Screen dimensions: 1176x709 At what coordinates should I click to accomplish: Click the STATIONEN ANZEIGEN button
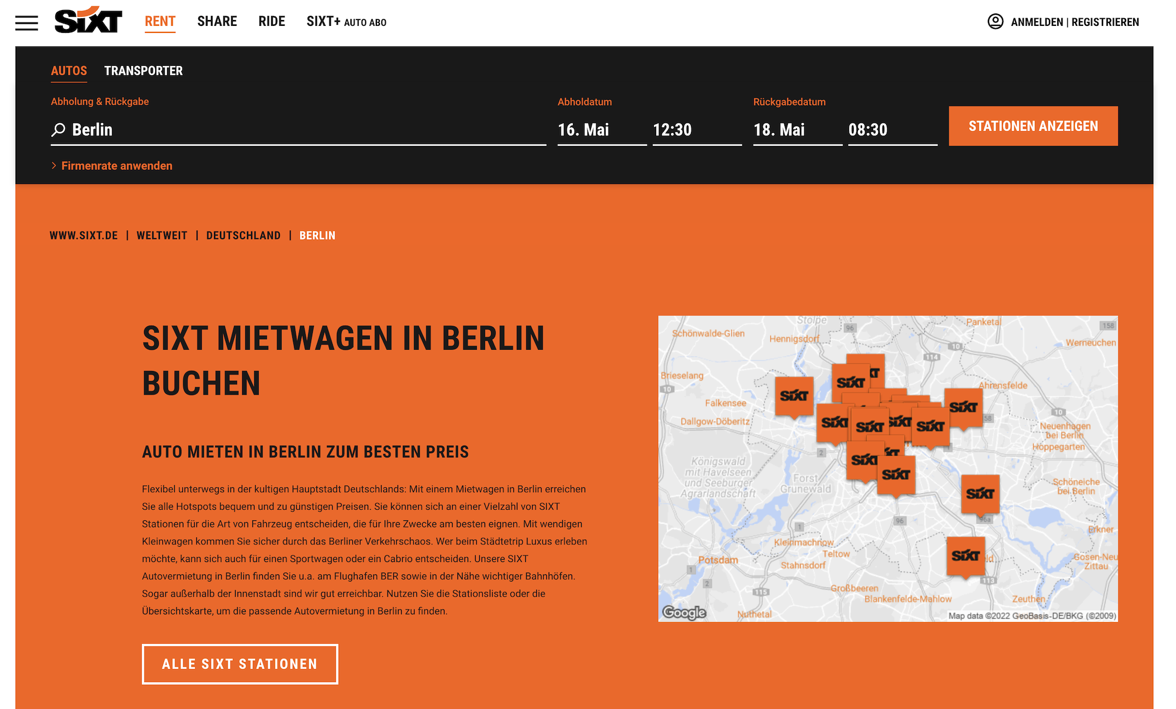[x=1033, y=126]
